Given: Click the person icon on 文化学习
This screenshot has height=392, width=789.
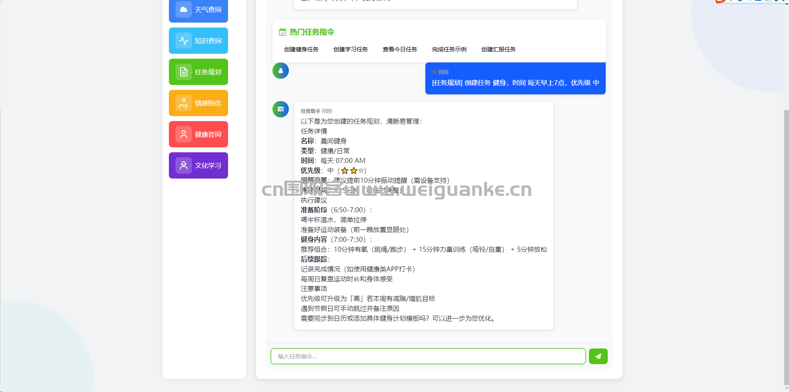Looking at the screenshot, I should pos(184,165).
